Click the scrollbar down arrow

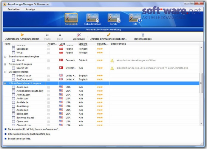click(201, 124)
